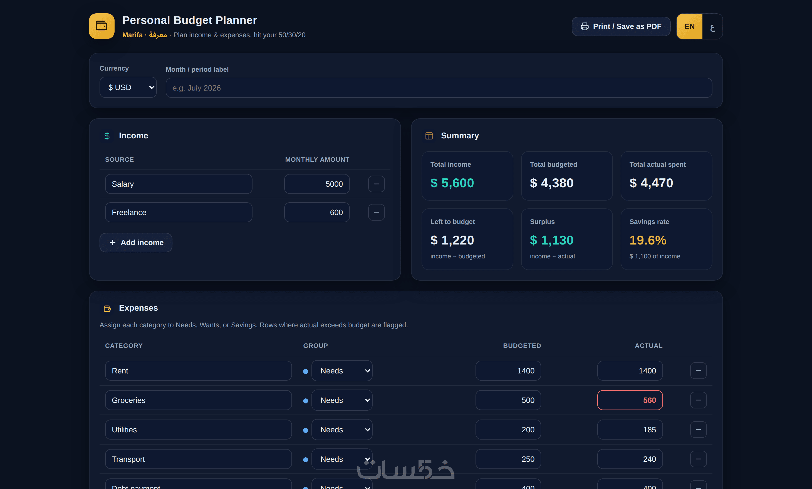The width and height of the screenshot is (812, 489).
Task: Click the yellow wallet app logo
Action: (x=102, y=26)
